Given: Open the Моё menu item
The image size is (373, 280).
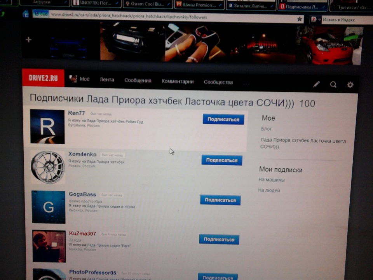Looking at the screenshot, I should click(84, 79).
